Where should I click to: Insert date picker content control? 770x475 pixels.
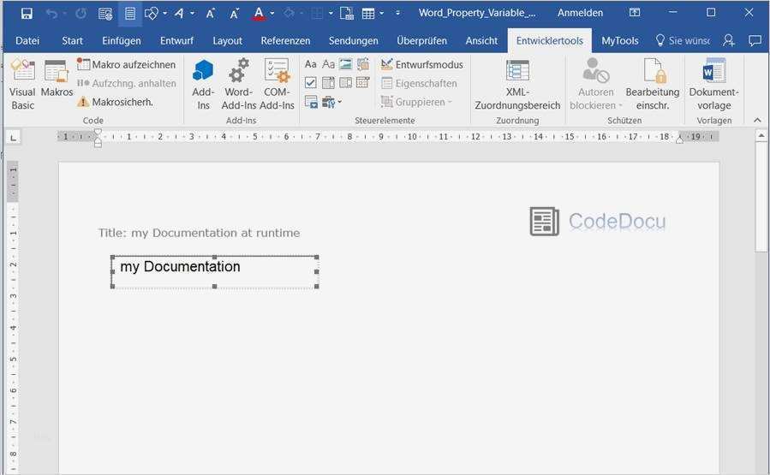(x=363, y=82)
